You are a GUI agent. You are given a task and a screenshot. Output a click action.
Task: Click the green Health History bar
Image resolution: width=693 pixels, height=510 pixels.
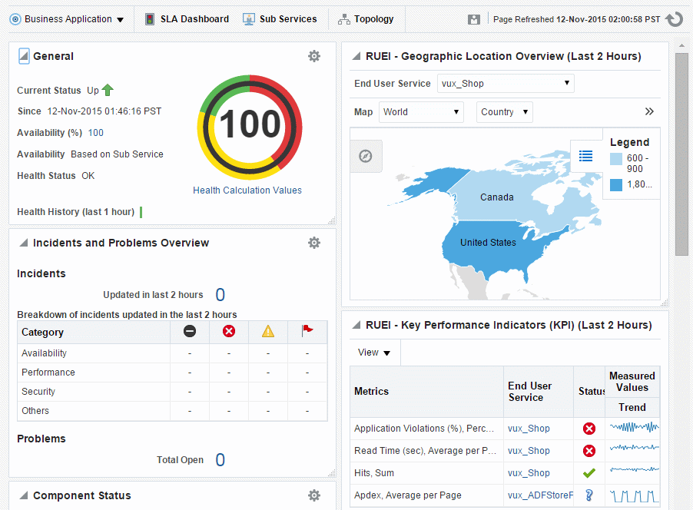141,212
